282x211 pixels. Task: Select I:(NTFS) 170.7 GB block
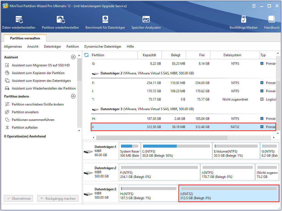(228, 172)
